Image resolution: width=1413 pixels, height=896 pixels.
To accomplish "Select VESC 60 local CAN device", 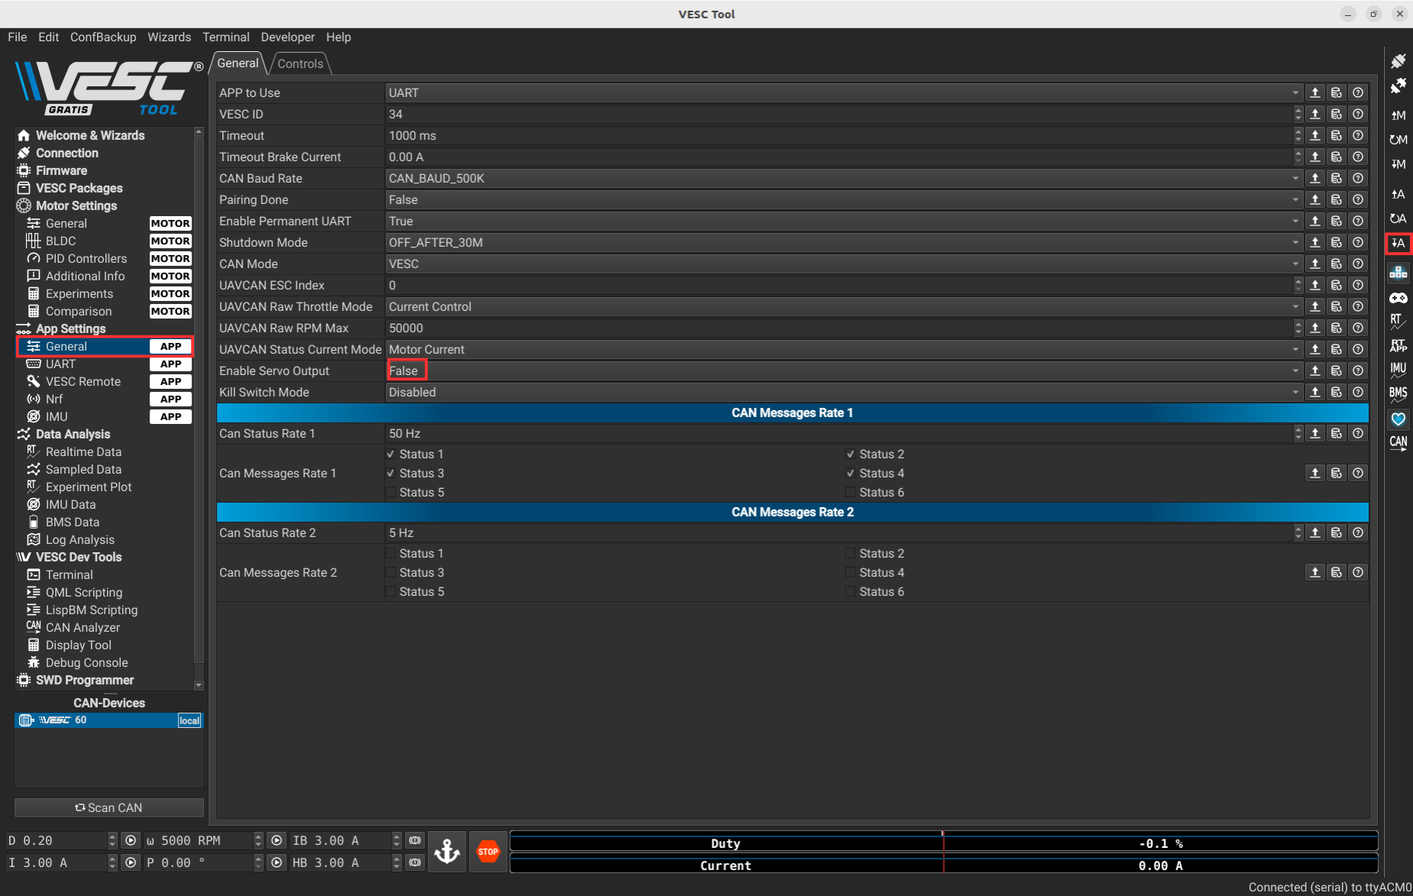I will click(108, 720).
